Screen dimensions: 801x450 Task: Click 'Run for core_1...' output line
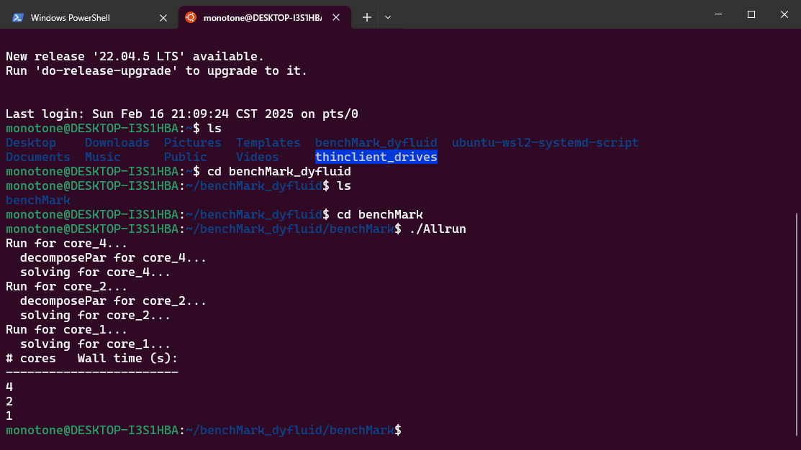(x=66, y=329)
